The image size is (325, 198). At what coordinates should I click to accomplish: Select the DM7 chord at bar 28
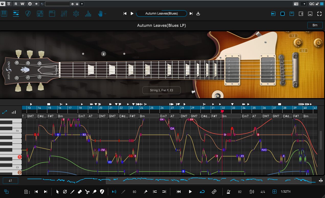coord(185,116)
